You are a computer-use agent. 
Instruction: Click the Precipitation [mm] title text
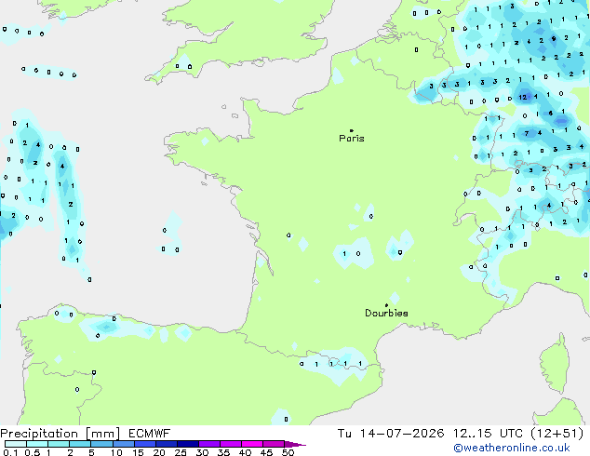pyautogui.click(x=60, y=434)
